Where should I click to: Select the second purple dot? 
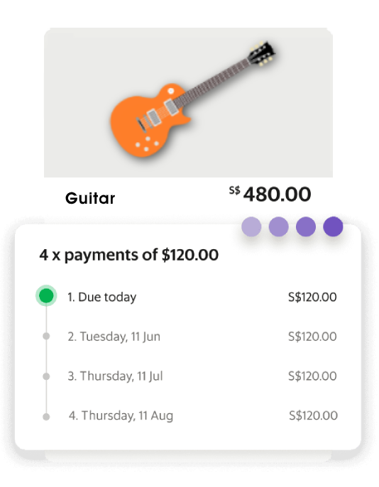tap(278, 226)
